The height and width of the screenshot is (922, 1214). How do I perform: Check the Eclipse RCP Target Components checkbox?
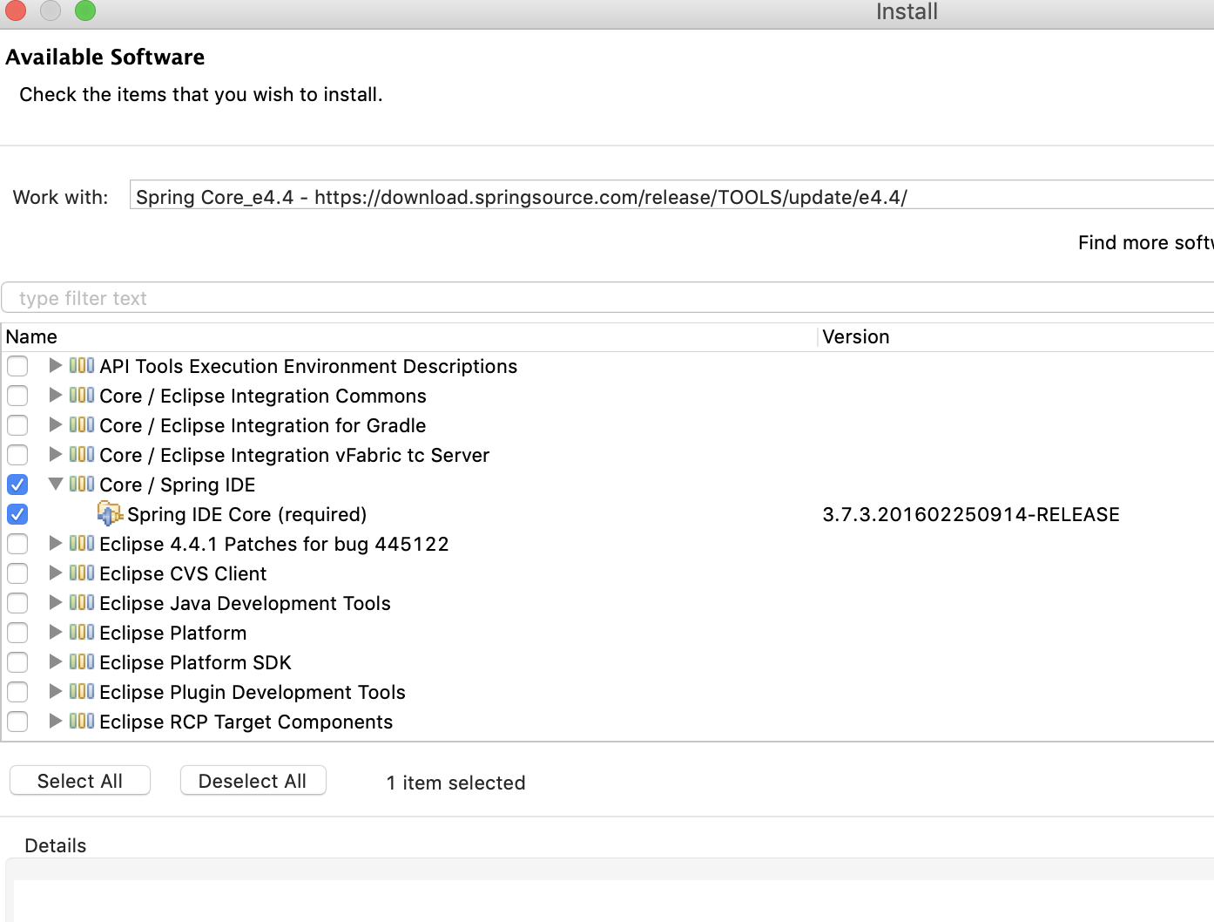pyautogui.click(x=17, y=722)
